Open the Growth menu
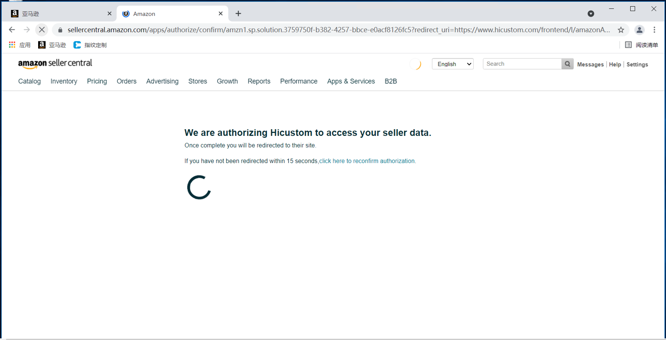The image size is (666, 340). pos(227,81)
